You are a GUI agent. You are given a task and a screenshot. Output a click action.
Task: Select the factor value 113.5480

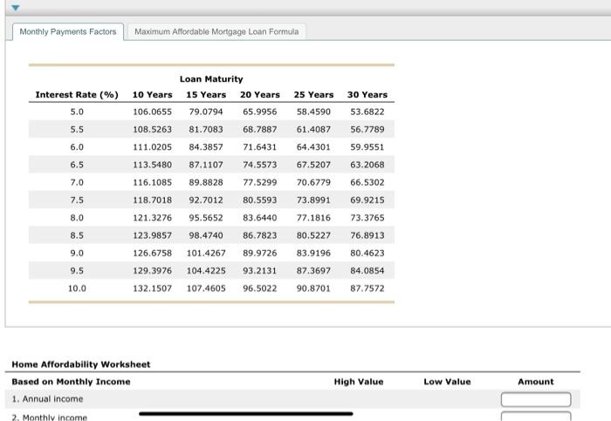(x=153, y=165)
